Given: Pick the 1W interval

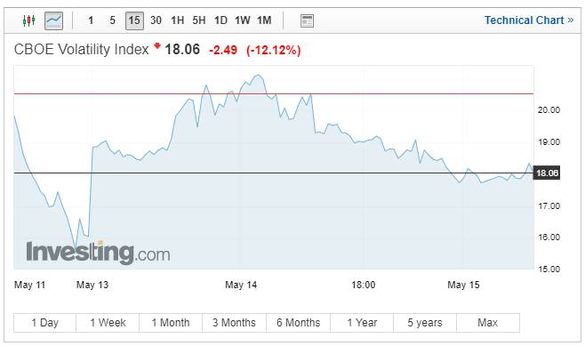Looking at the screenshot, I should click(x=243, y=20).
